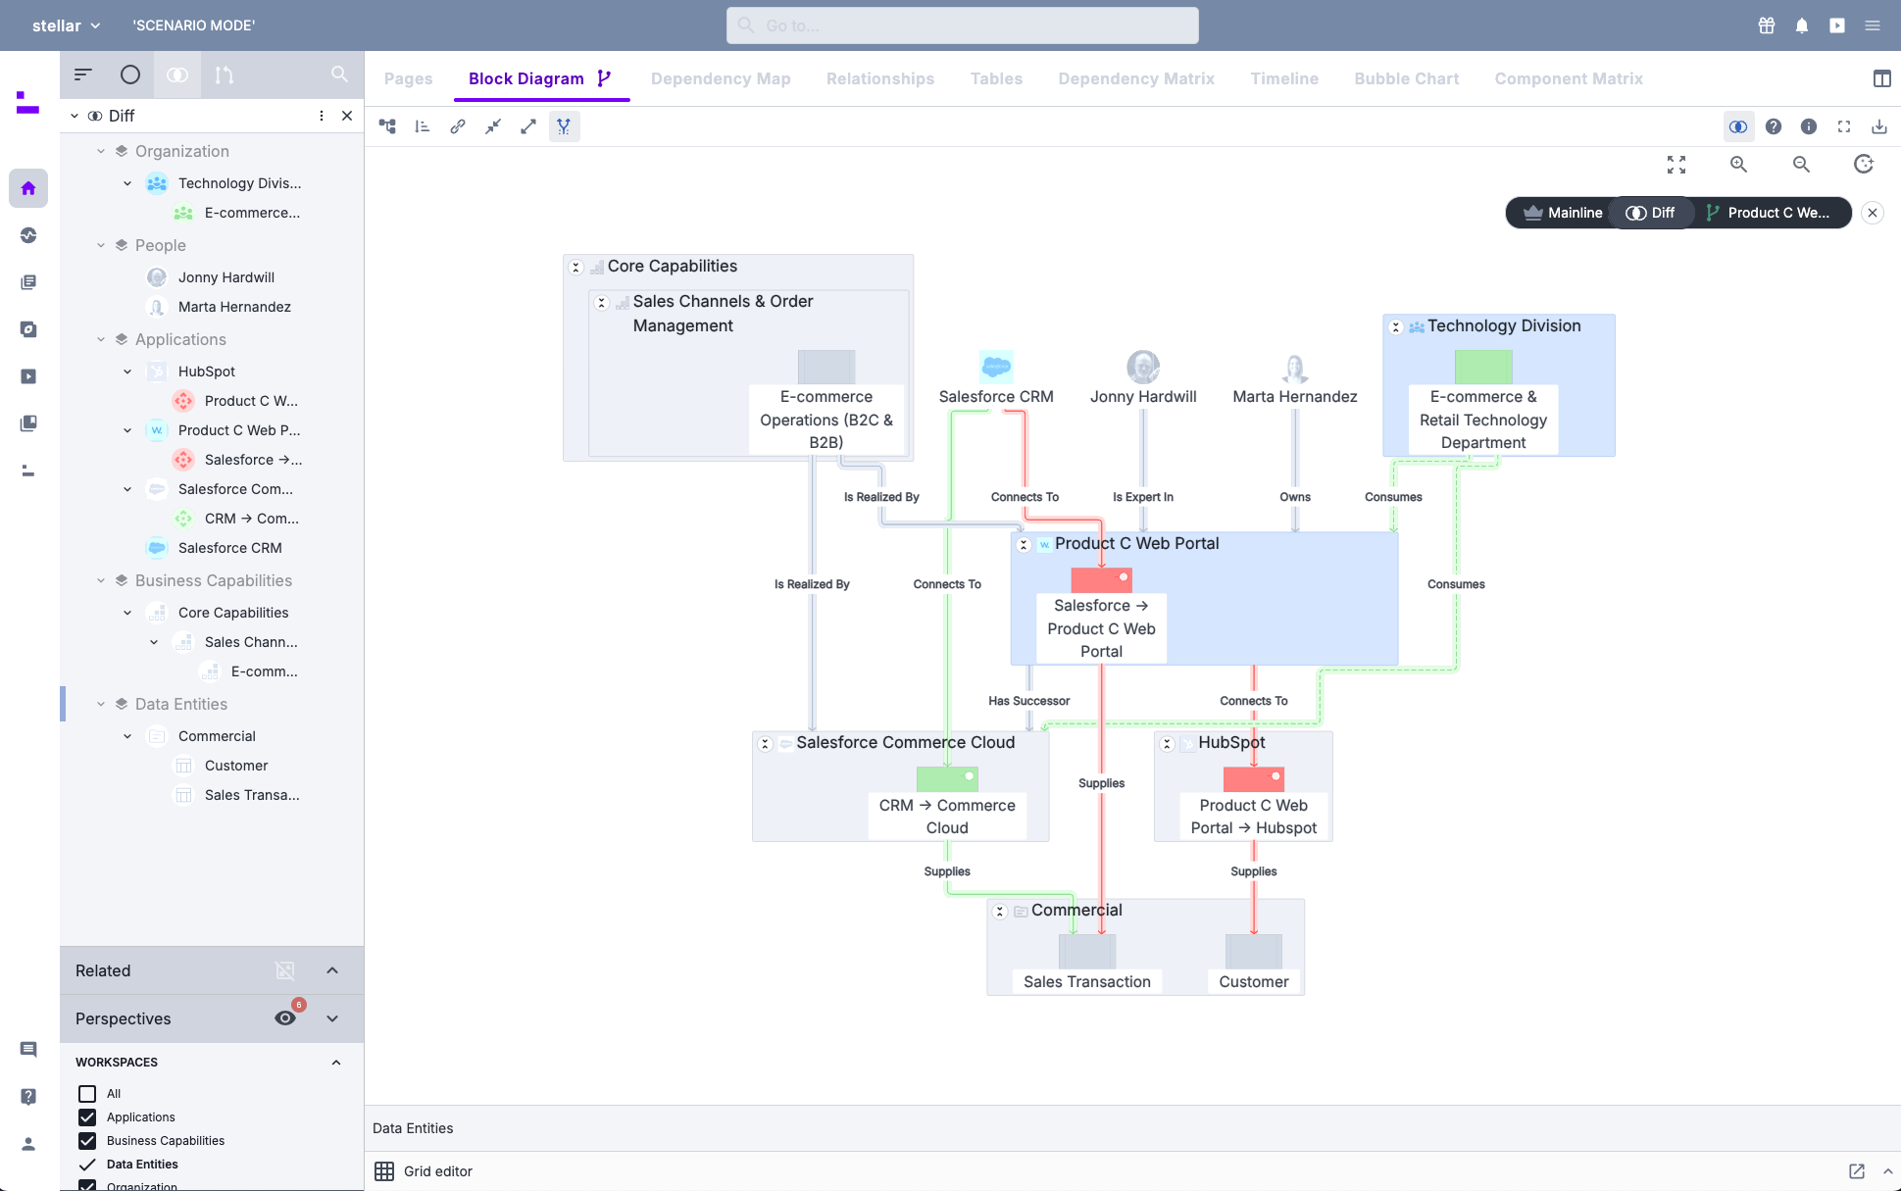The height and width of the screenshot is (1191, 1901).
Task: Select the Mainline view button
Action: click(x=1563, y=213)
